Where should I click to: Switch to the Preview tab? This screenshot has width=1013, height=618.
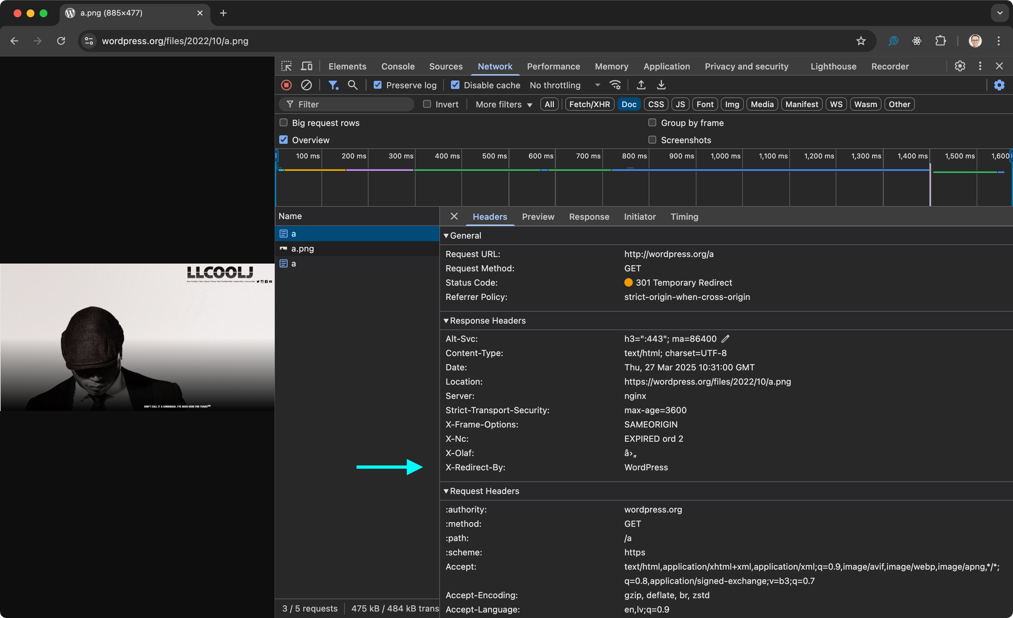(538, 216)
